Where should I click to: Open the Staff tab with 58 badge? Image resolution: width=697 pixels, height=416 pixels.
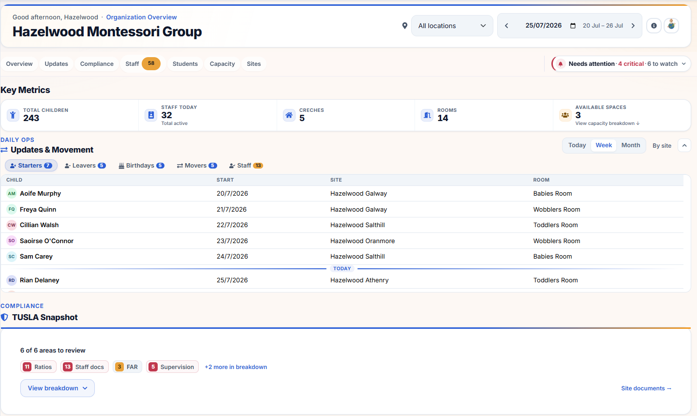(x=143, y=64)
